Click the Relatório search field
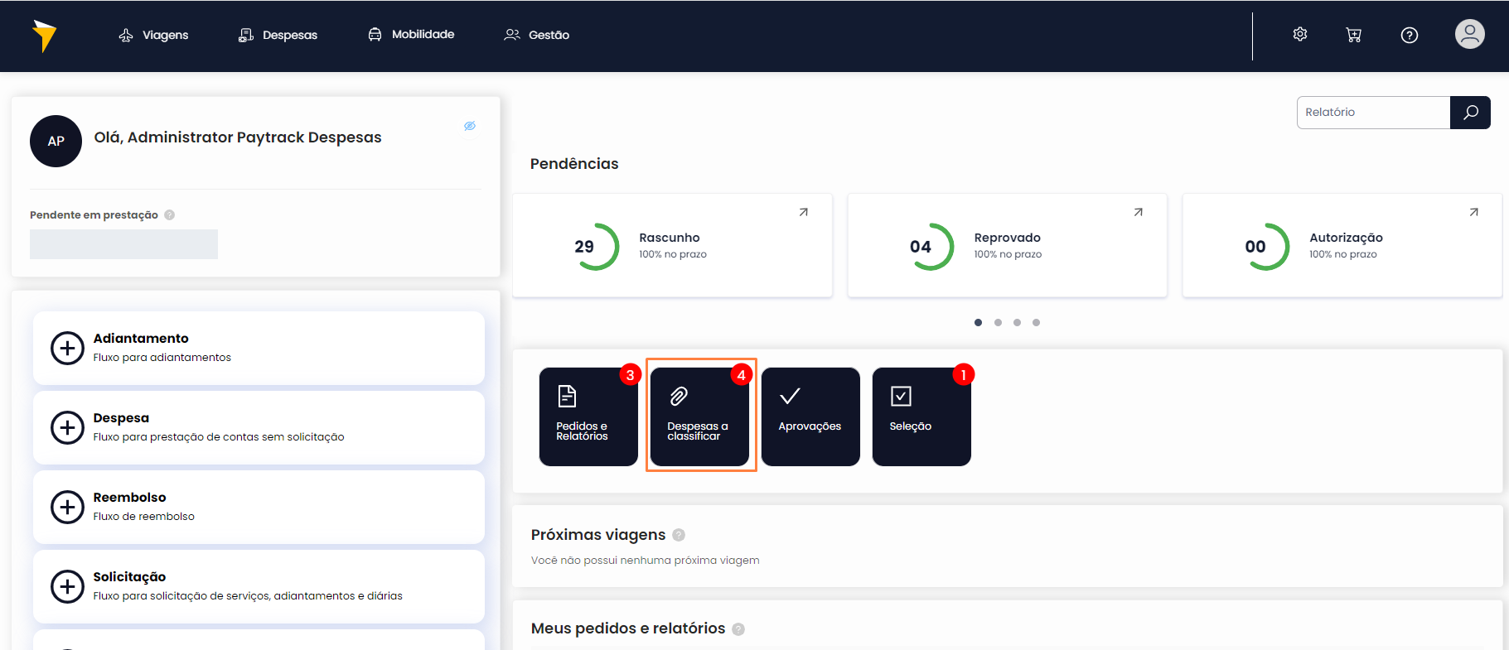Viewport: 1509px width, 650px height. tap(1373, 112)
